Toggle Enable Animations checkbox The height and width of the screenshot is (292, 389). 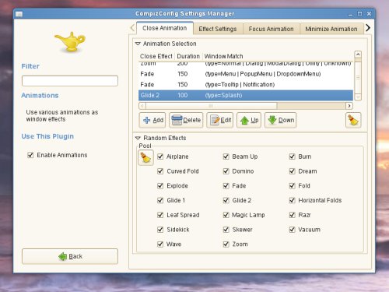[x=30, y=155]
